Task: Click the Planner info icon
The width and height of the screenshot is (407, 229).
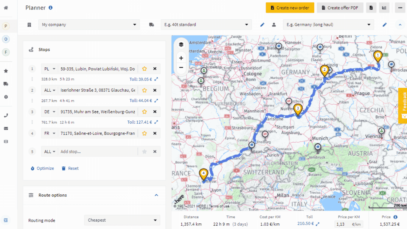Action: tap(50, 8)
